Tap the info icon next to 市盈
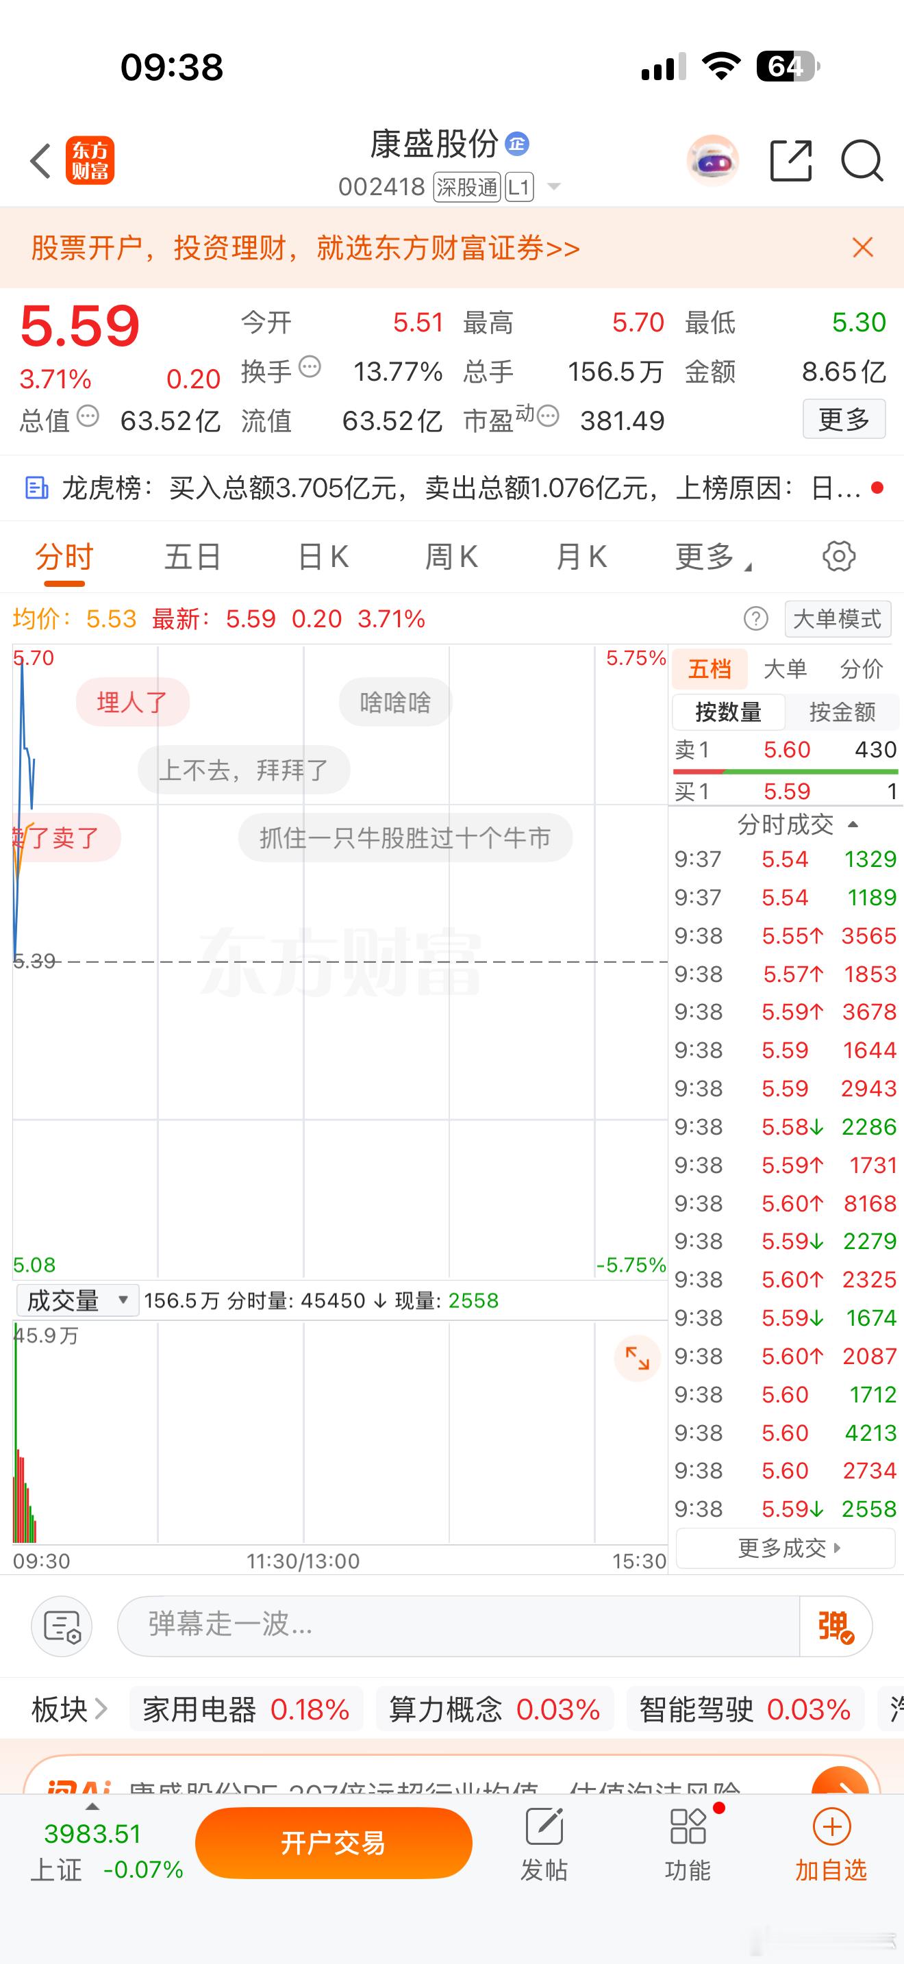This screenshot has height=1964, width=904. point(548,416)
